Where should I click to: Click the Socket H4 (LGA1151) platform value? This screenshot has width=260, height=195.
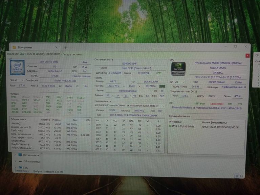coord(65,81)
